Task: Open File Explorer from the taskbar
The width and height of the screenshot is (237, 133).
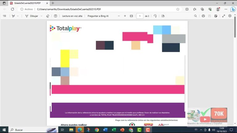Action: (71, 130)
